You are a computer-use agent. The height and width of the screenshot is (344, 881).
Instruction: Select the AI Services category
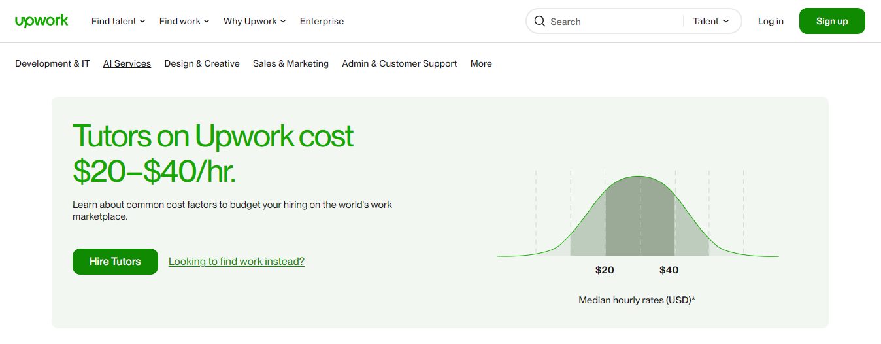pos(127,63)
